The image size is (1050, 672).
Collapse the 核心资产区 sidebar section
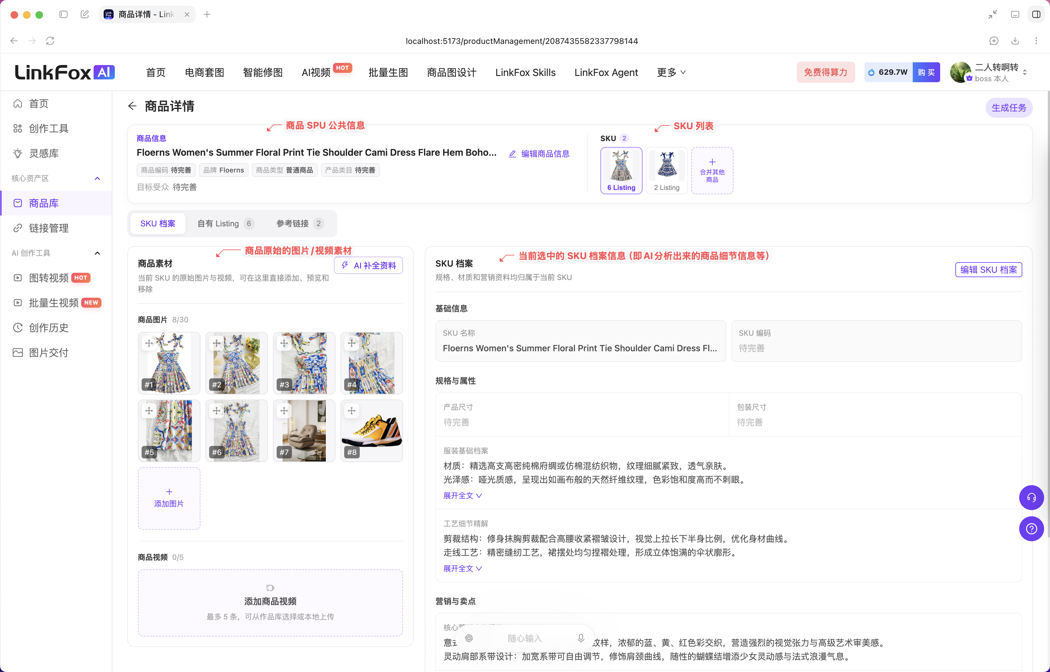point(97,178)
